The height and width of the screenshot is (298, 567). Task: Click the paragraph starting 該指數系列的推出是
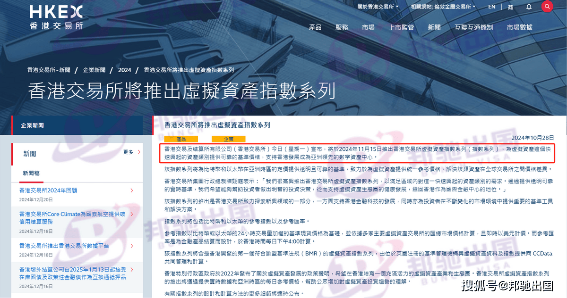click(359, 205)
